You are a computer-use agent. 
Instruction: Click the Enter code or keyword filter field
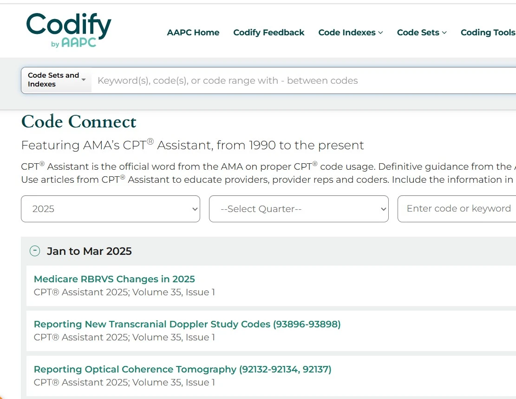point(457,209)
